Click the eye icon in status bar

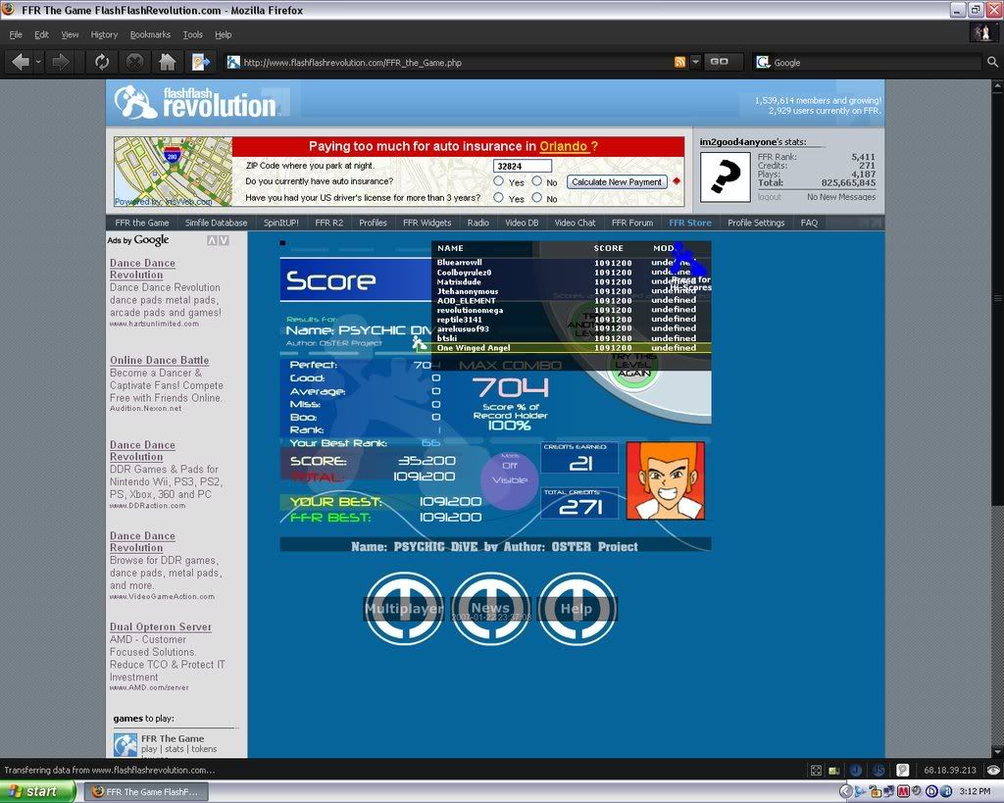pyautogui.click(x=993, y=771)
